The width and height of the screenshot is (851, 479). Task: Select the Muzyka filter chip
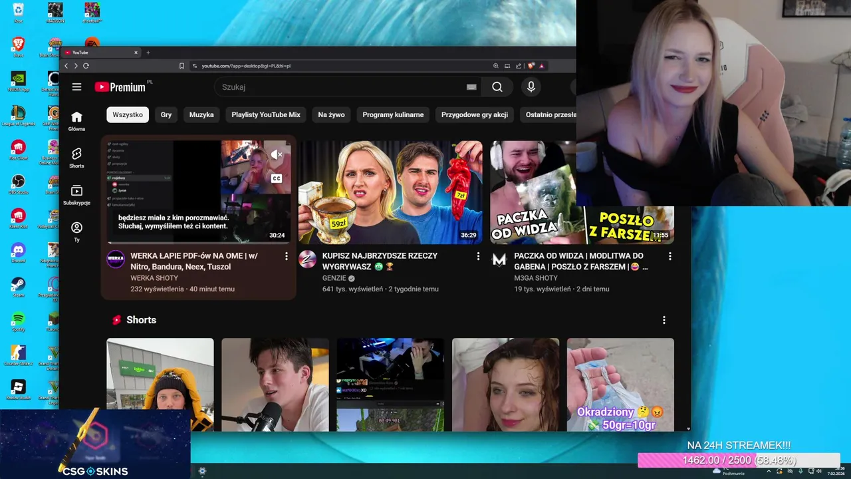coord(201,114)
